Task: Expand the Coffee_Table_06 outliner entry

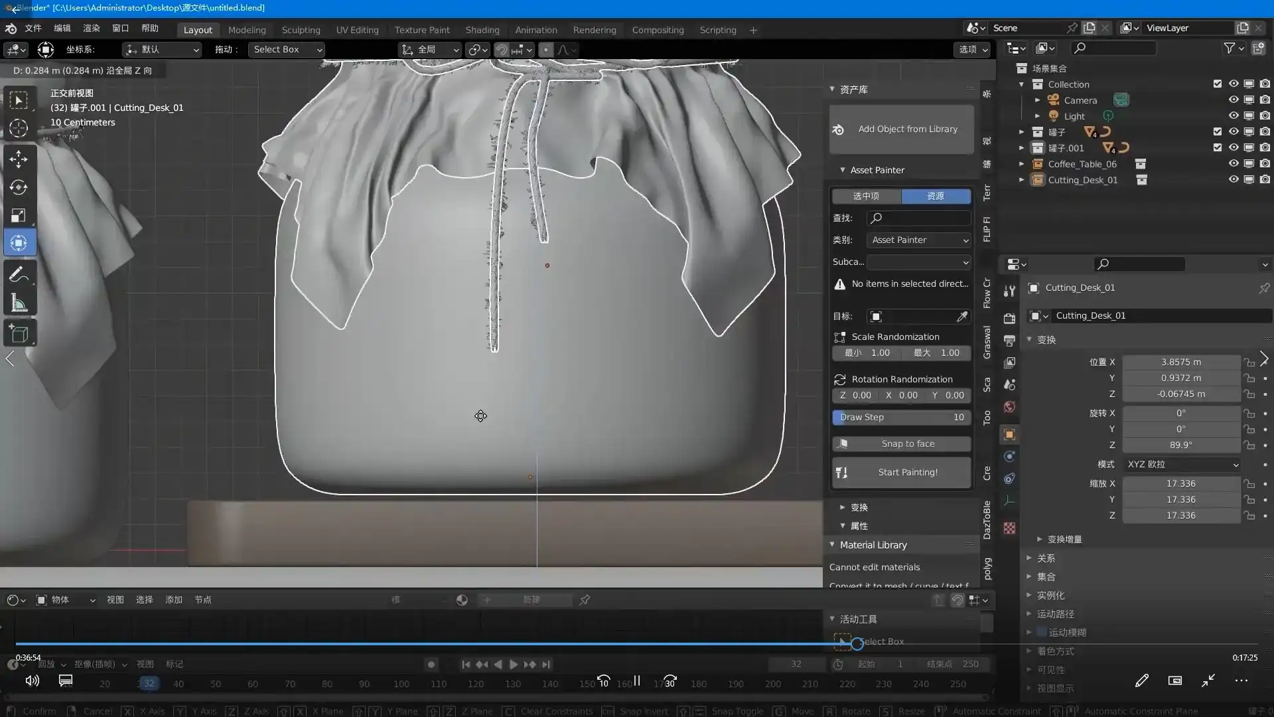Action: pos(1022,164)
